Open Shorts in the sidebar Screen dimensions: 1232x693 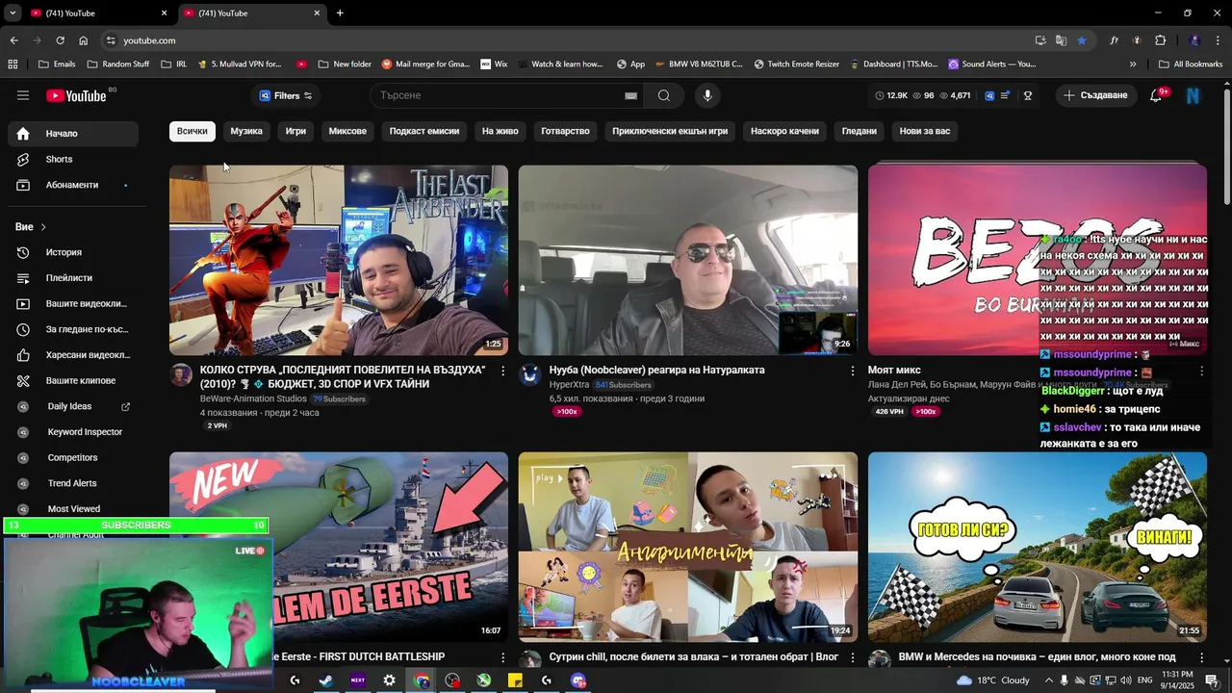pyautogui.click(x=73, y=159)
